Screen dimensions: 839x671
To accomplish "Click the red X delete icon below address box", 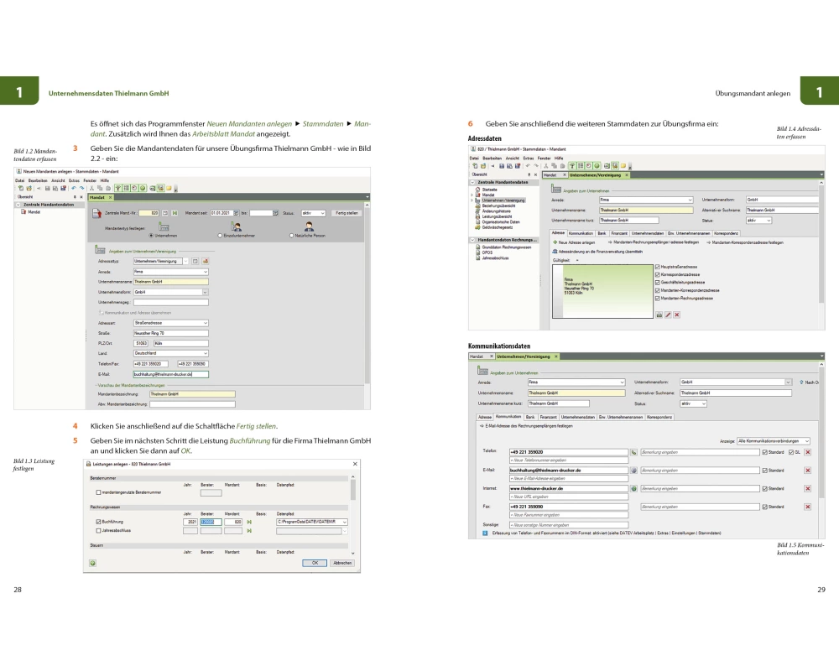I will click(676, 315).
